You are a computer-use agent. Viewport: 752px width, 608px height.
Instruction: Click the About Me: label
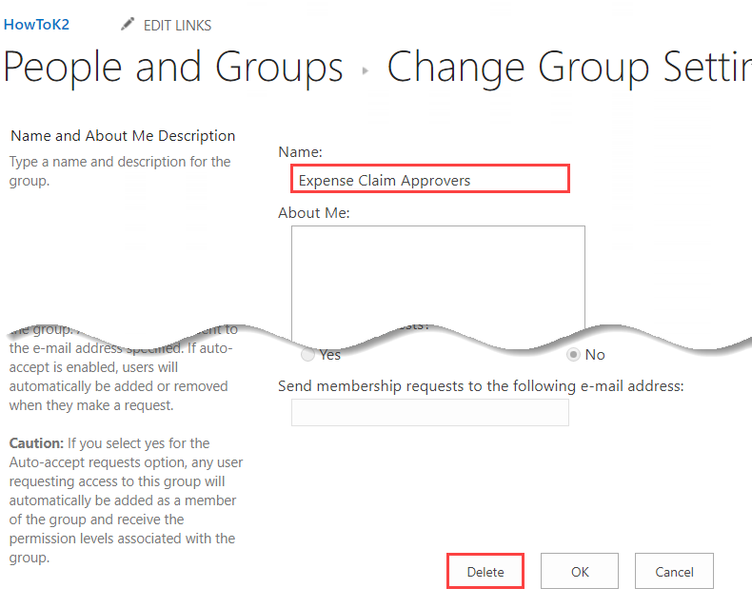pyautogui.click(x=314, y=212)
